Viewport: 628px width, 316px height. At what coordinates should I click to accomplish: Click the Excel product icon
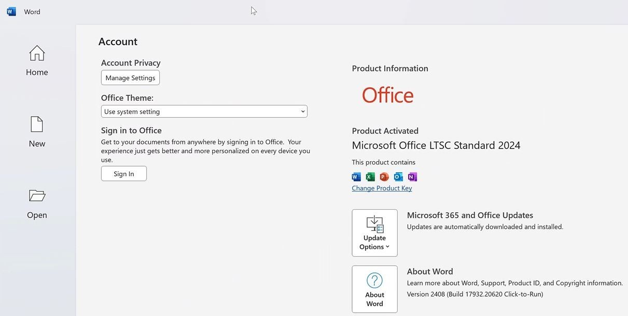coord(370,177)
